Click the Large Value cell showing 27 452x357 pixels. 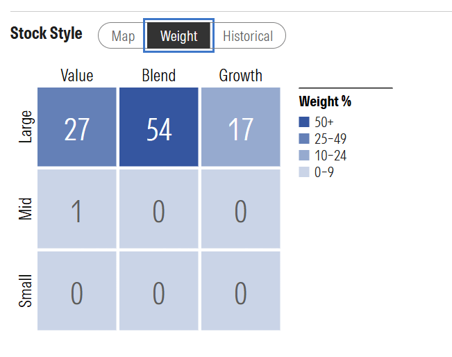(76, 128)
